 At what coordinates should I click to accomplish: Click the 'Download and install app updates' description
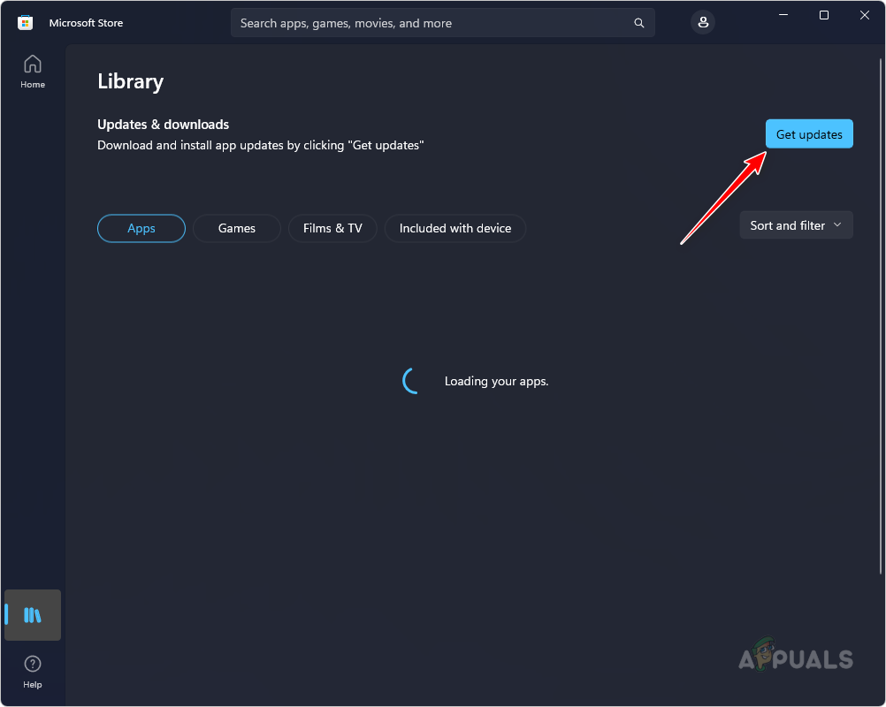tap(261, 145)
